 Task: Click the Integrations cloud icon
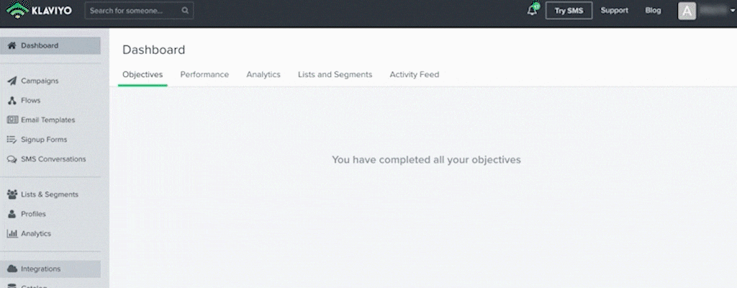(12, 269)
